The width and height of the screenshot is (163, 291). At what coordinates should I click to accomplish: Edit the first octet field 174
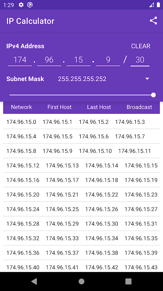point(20,60)
